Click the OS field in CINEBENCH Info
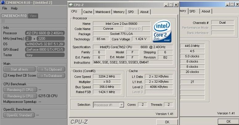Viewport: 239px width, 125px height. coord(45,44)
